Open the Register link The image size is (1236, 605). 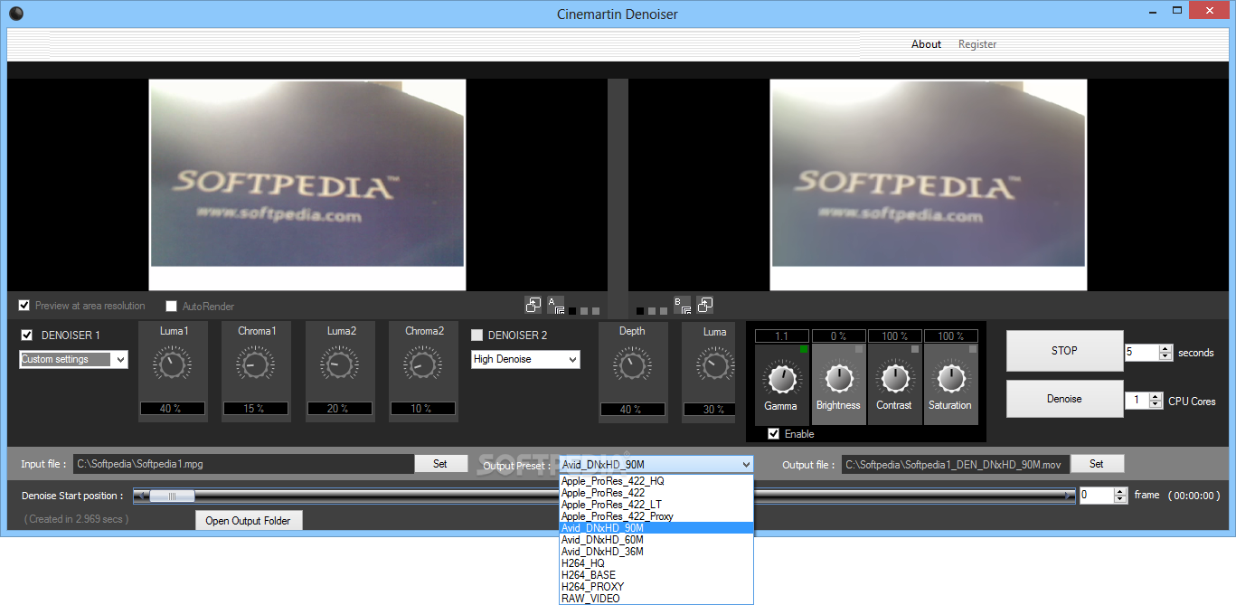(x=977, y=44)
